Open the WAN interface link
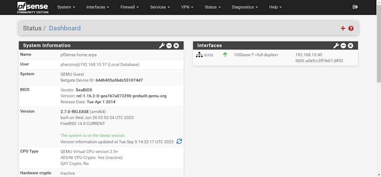Viewport: 381px width, 177px height. coord(208,55)
